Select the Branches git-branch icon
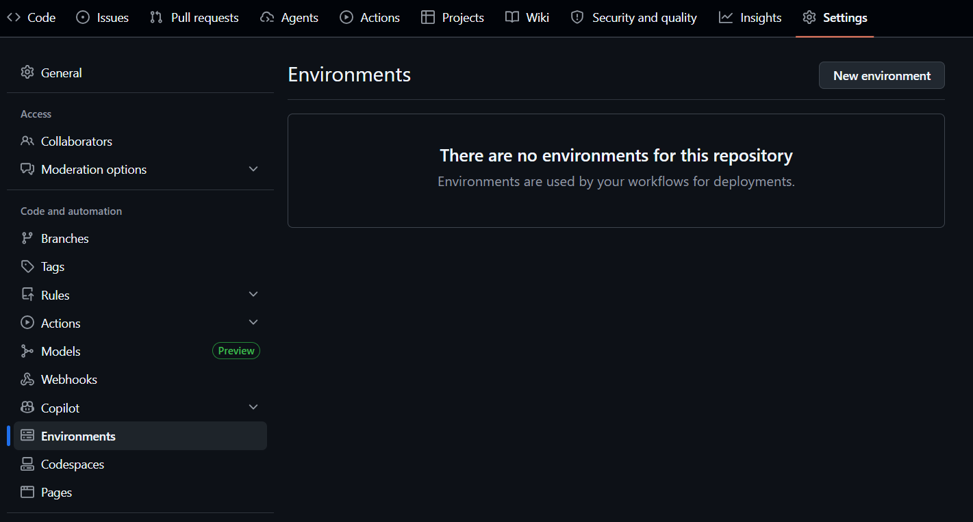Screen dimensions: 973x522 (x=27, y=238)
